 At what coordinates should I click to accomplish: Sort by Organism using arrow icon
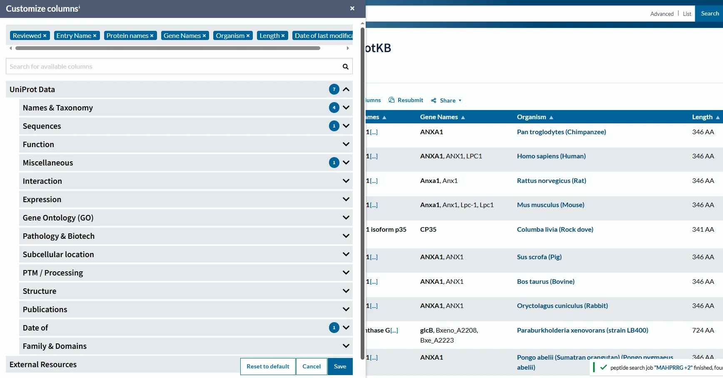coord(551,118)
